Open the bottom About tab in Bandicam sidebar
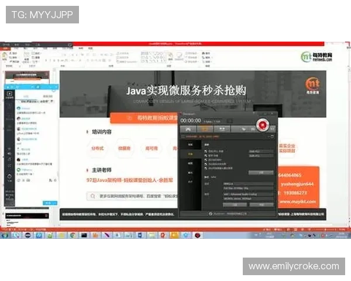Image resolution: width=351 pixels, height=281 pixels. click(x=190, y=181)
